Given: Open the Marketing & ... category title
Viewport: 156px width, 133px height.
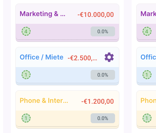Looking at the screenshot, I should coord(42,14).
